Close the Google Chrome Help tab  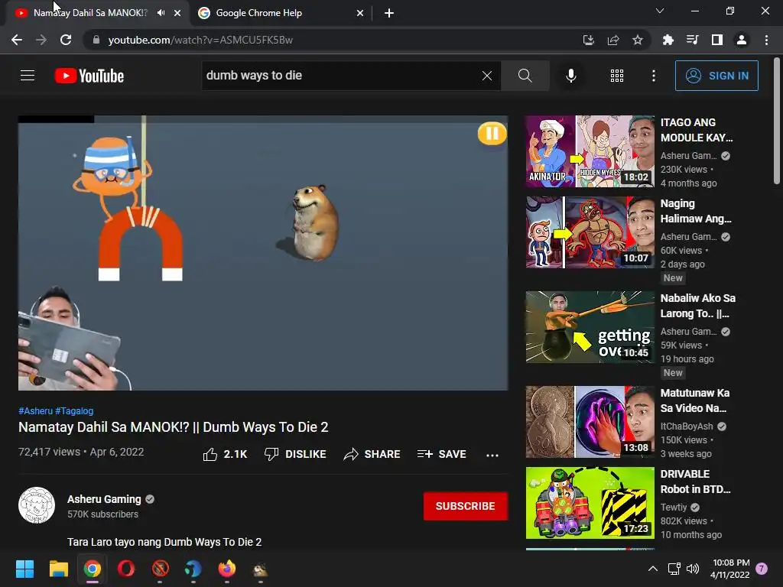tap(360, 14)
